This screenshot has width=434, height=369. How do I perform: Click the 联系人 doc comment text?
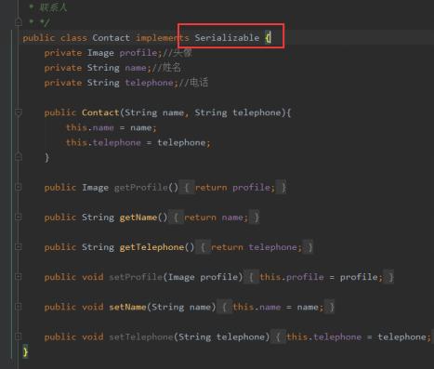click(x=53, y=7)
